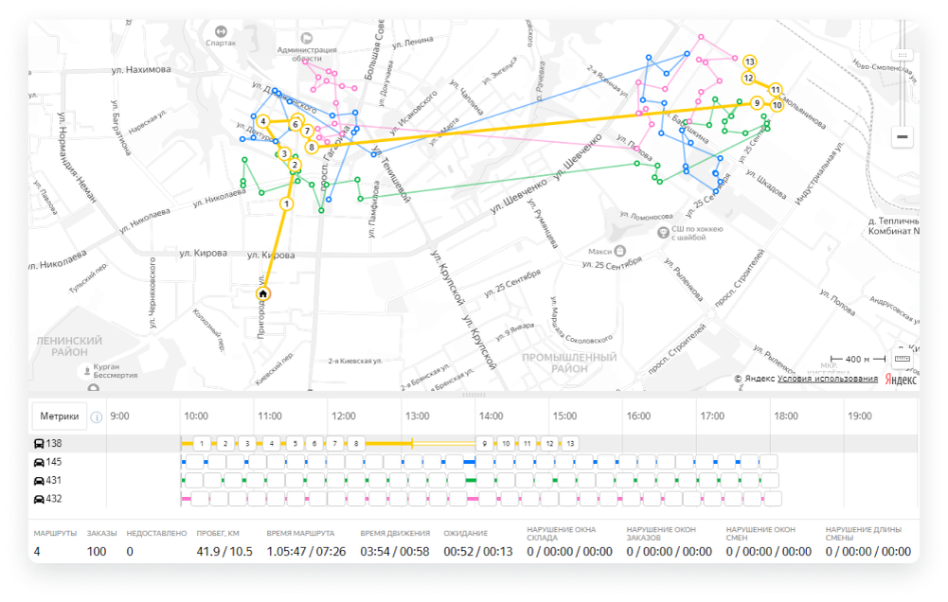The height and width of the screenshot is (602, 948).
Task: Select map stop marker 10
Action: tap(777, 105)
